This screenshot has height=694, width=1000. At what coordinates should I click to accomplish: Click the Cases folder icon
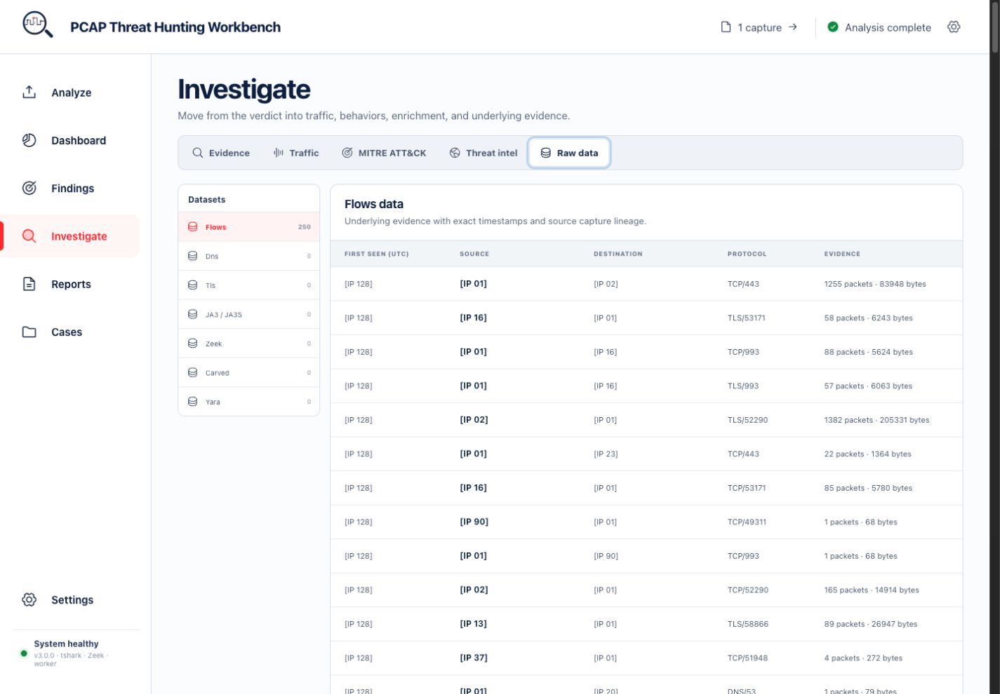pos(29,332)
